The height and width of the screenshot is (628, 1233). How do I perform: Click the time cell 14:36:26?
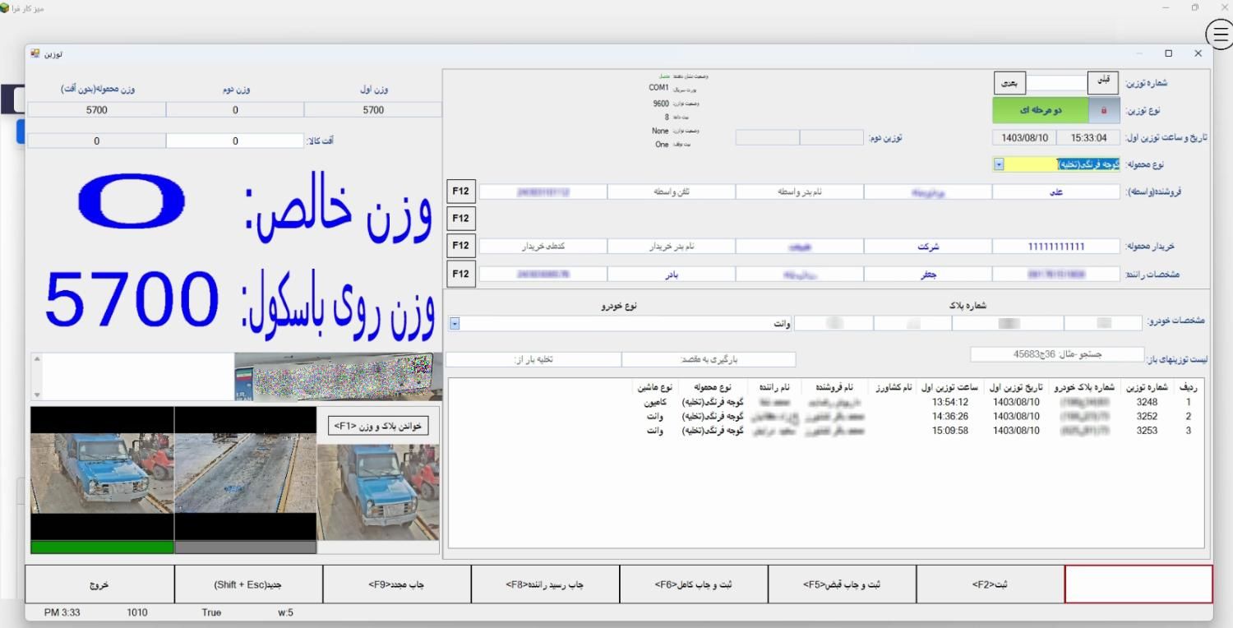[x=950, y=417]
